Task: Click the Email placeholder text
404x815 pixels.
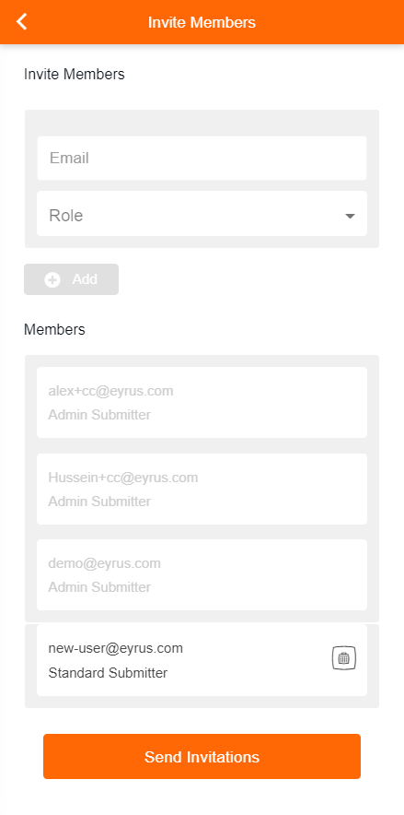Action: click(x=70, y=158)
